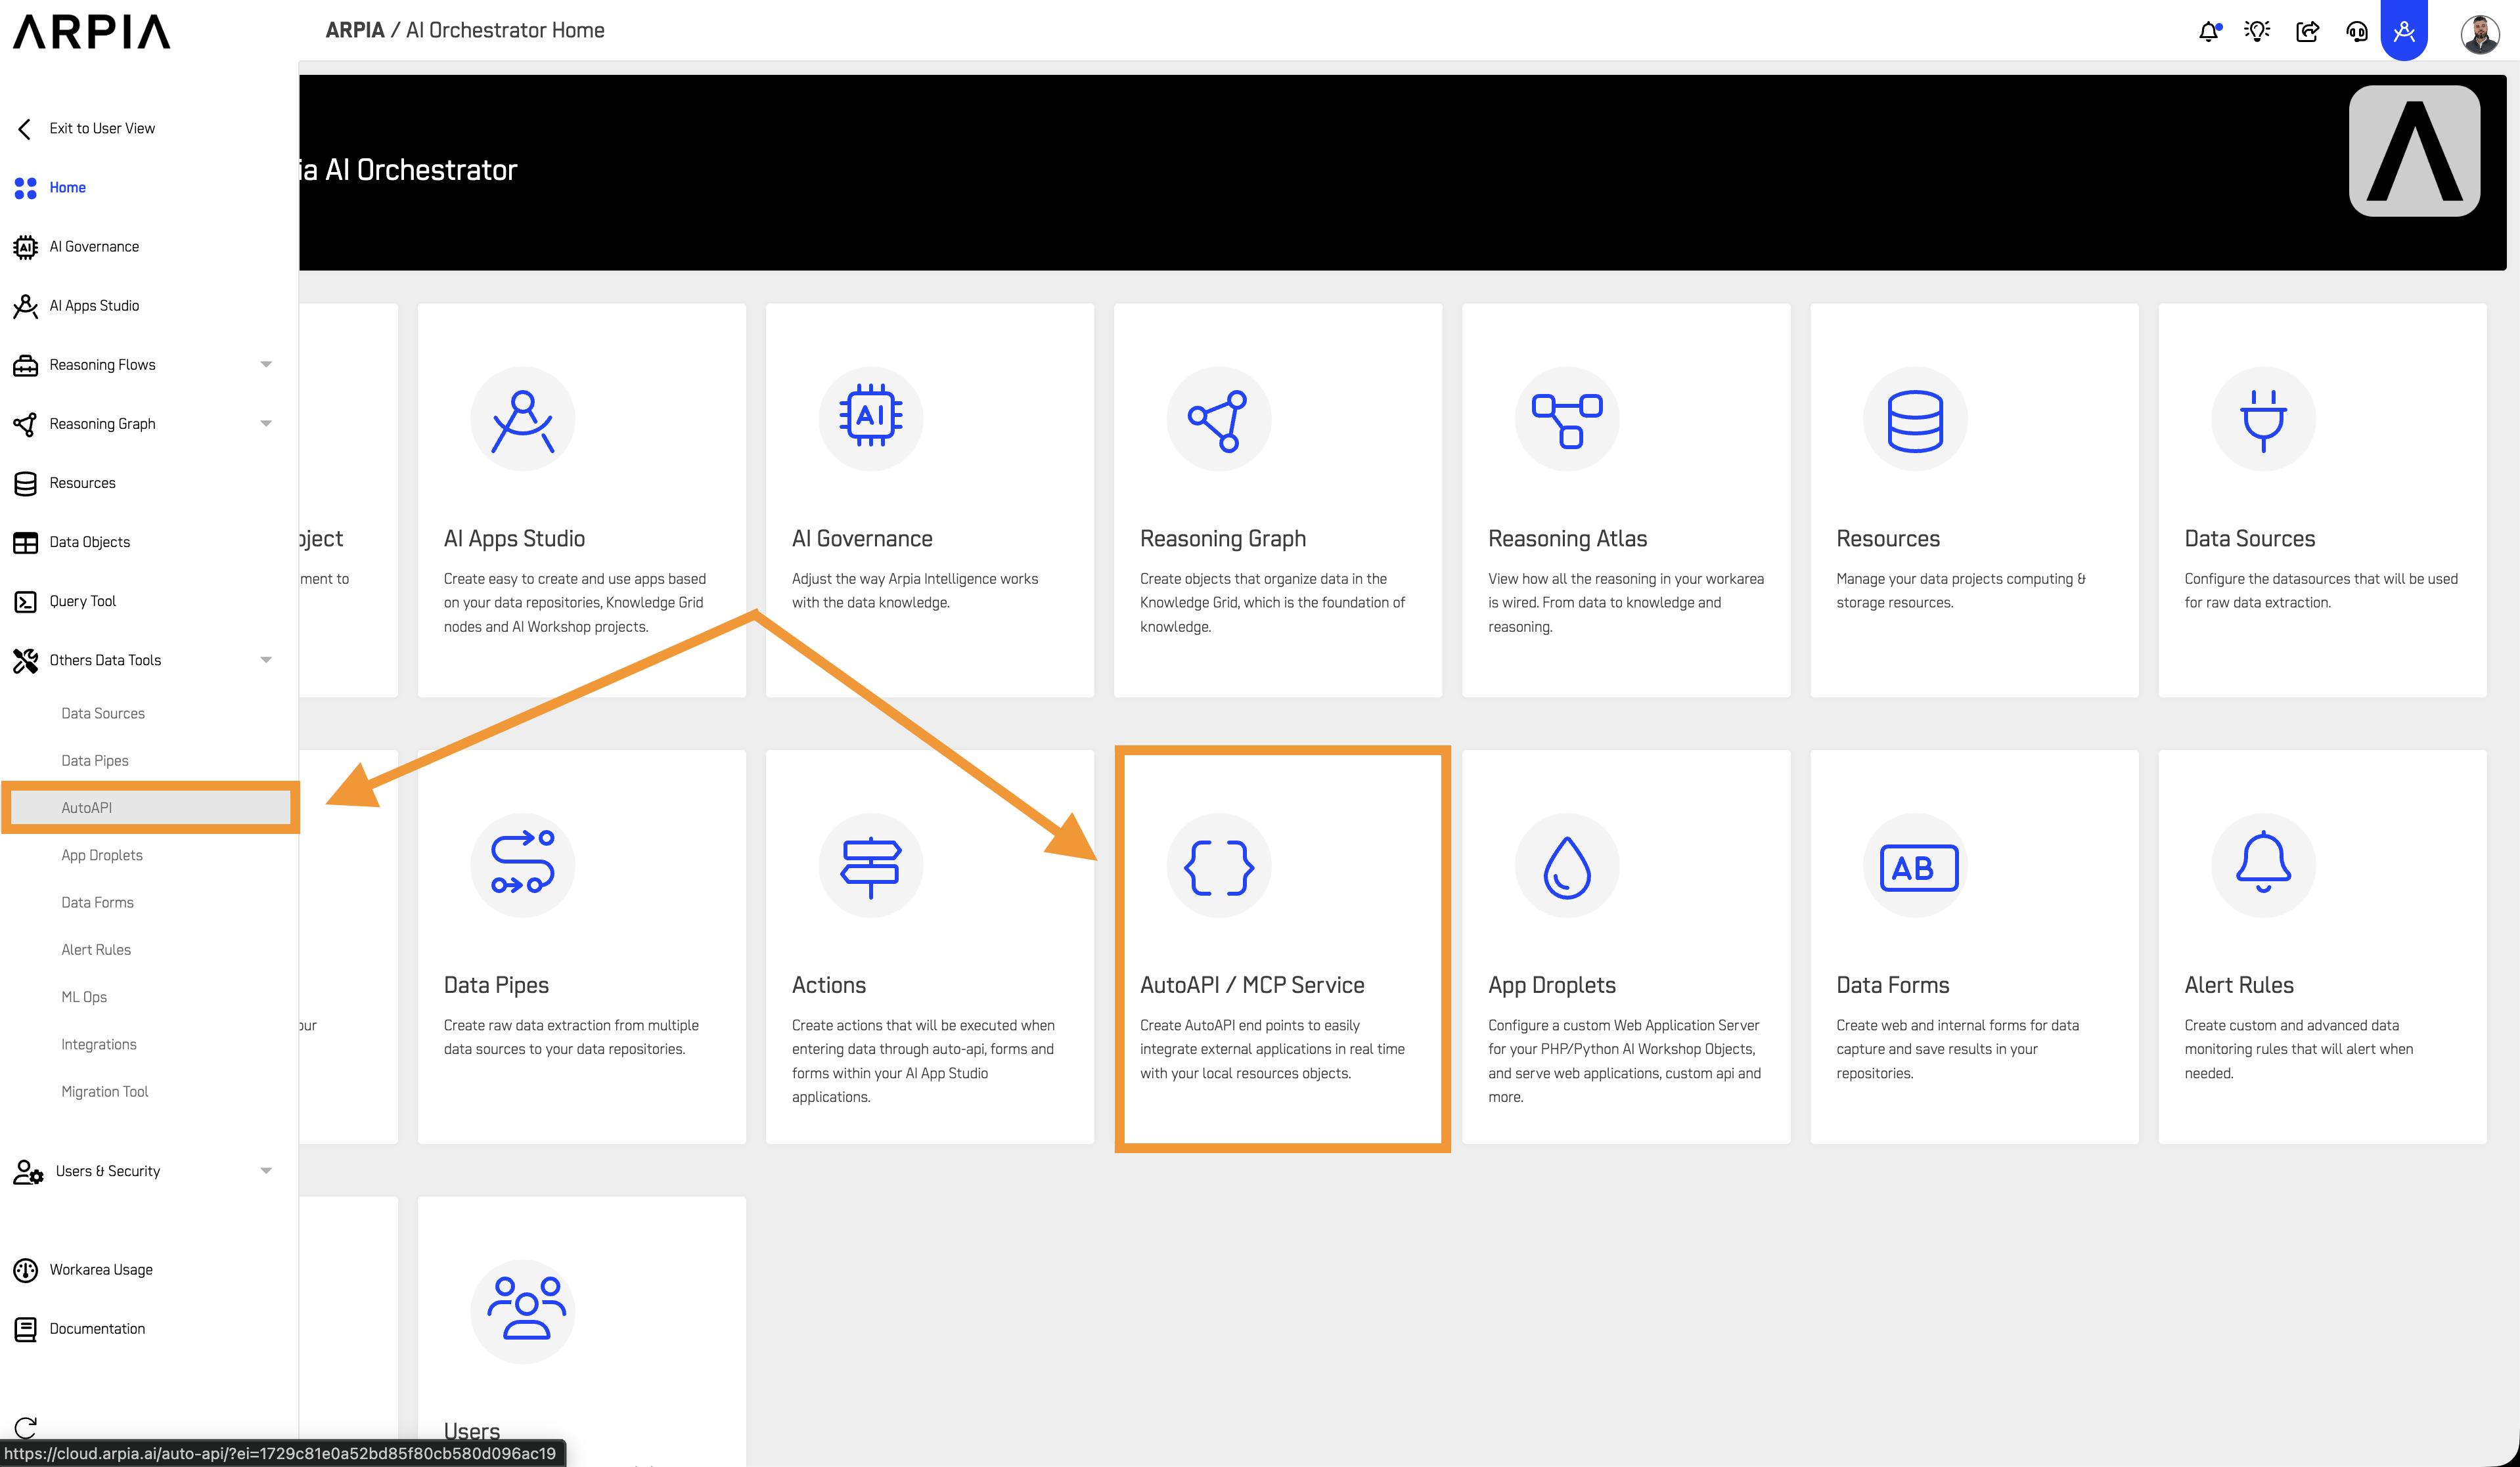
Task: Click the AutoAPI curly braces card icon
Action: 1218,865
